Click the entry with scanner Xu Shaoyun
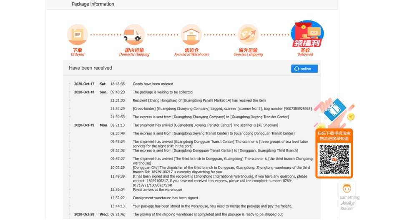Viewport: 417px width, 220px height. tap(205, 125)
